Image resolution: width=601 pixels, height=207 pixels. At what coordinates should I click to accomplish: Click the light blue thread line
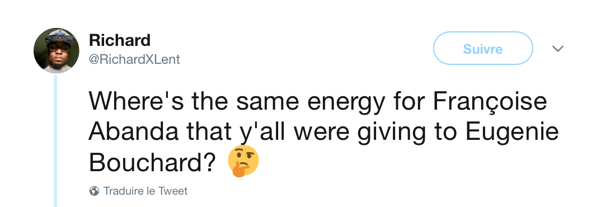tap(55, 140)
